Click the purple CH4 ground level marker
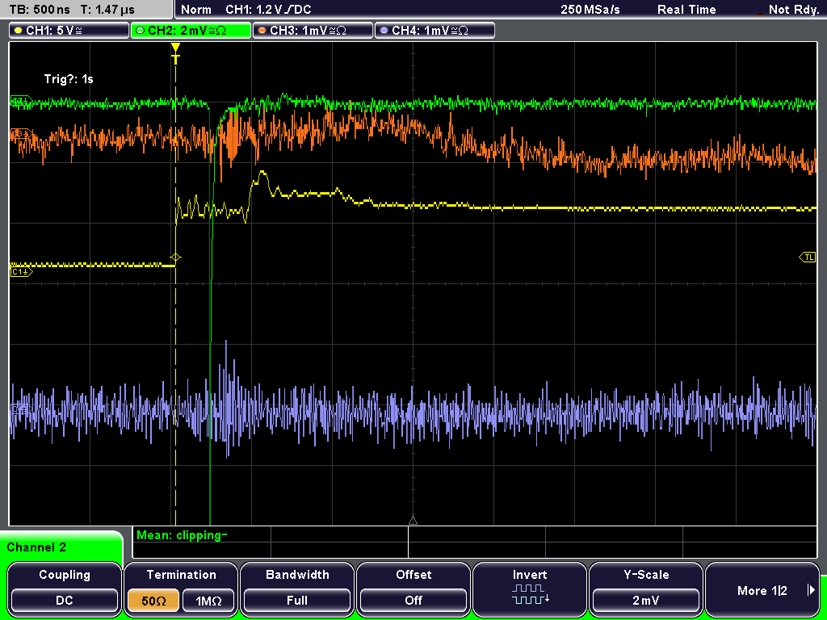This screenshot has height=620, width=827. click(x=20, y=408)
